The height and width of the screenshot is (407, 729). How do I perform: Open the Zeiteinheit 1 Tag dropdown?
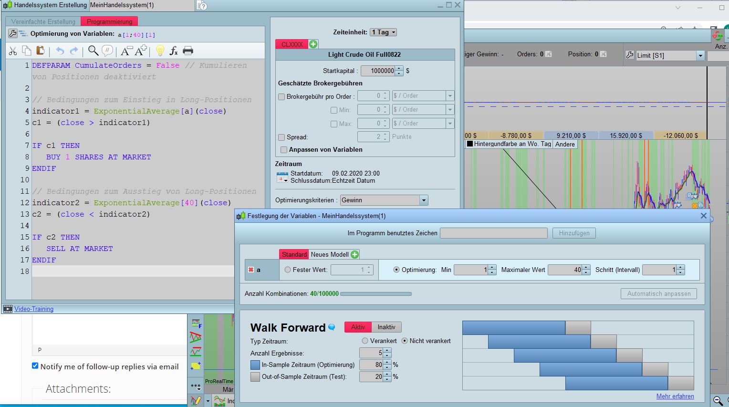[384, 32]
